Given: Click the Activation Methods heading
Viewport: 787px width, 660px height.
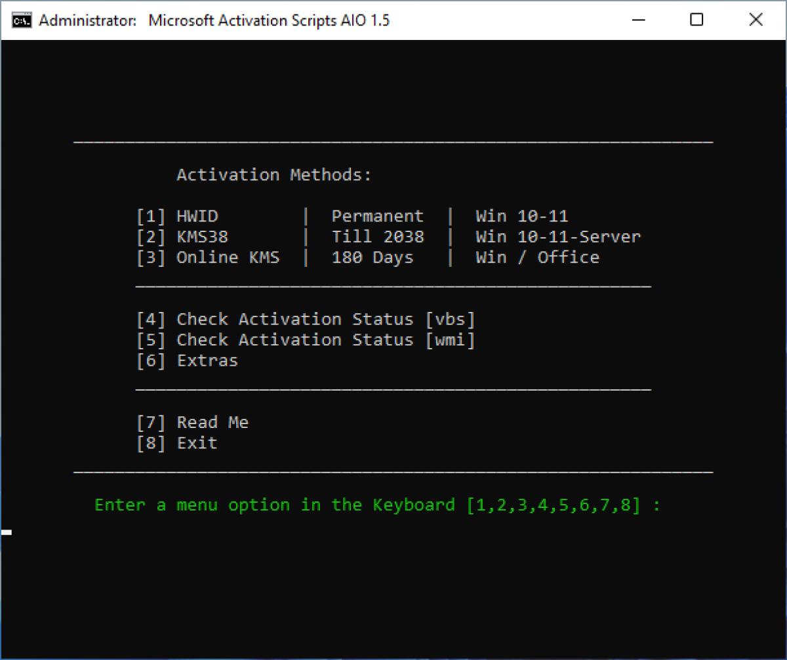Looking at the screenshot, I should pyautogui.click(x=273, y=174).
